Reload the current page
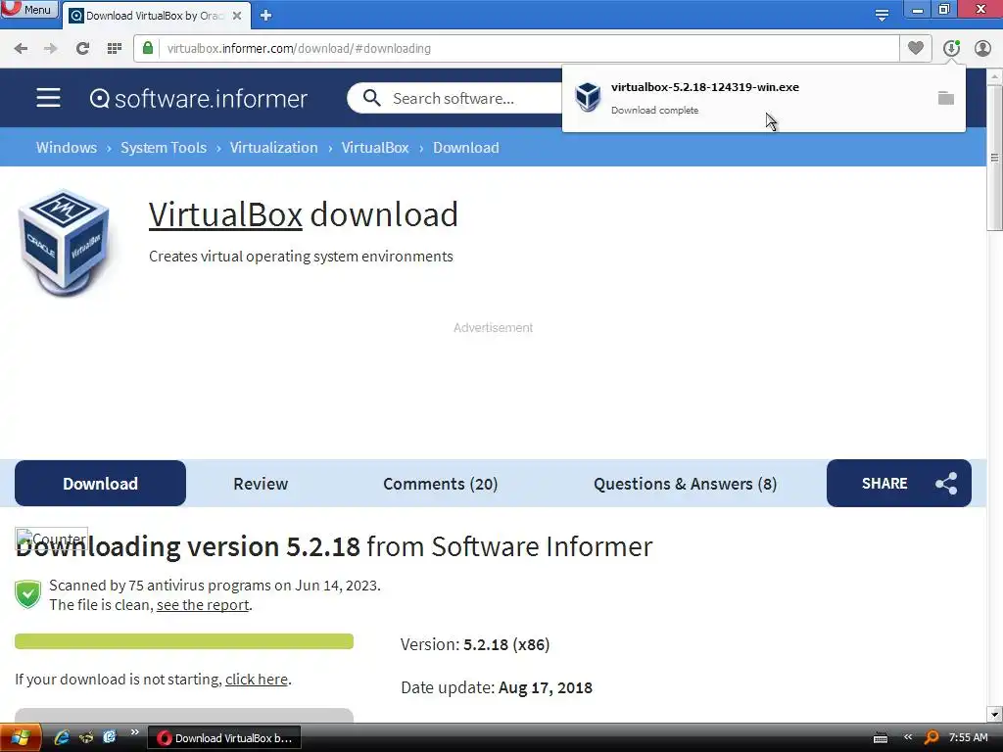The height and width of the screenshot is (752, 1003). tap(82, 49)
